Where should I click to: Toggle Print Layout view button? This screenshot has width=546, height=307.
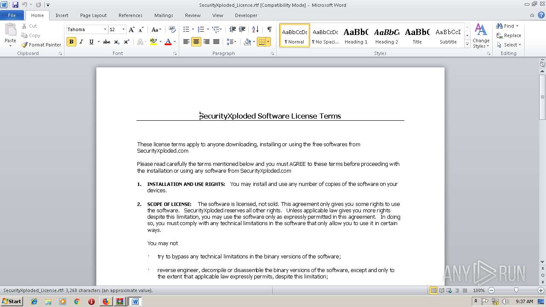tap(433, 290)
